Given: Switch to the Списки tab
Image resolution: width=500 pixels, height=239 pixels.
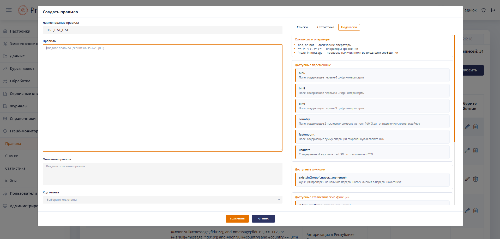Looking at the screenshot, I should click(x=302, y=27).
